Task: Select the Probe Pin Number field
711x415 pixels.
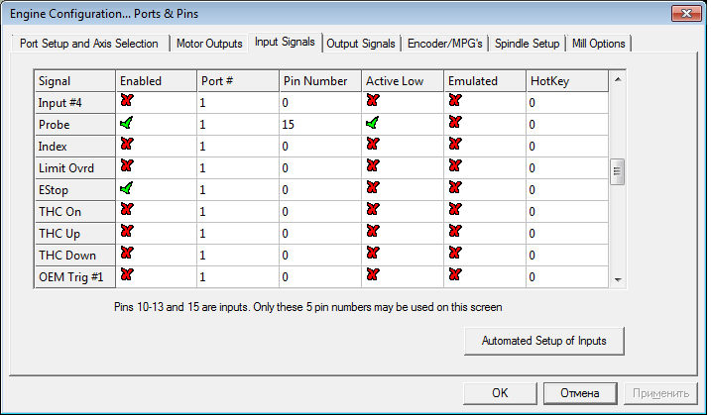Action: (319, 124)
